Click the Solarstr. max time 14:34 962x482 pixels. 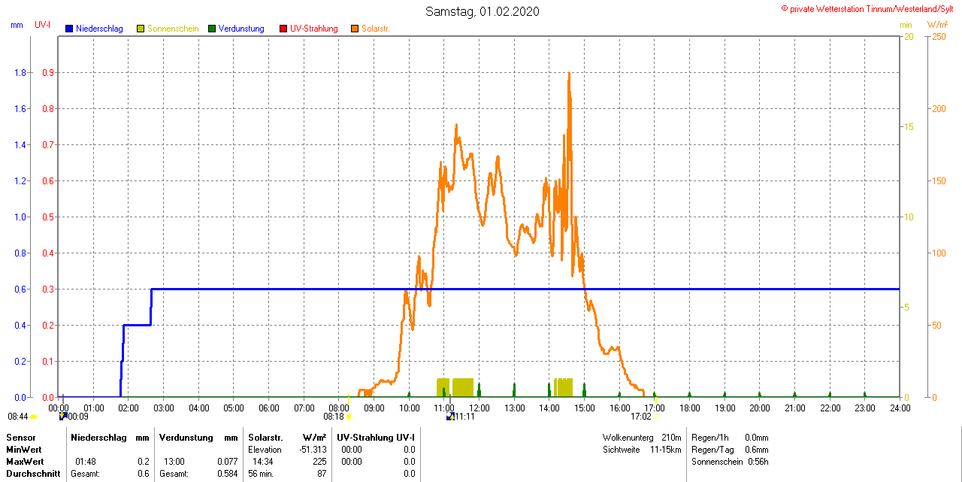click(x=262, y=462)
